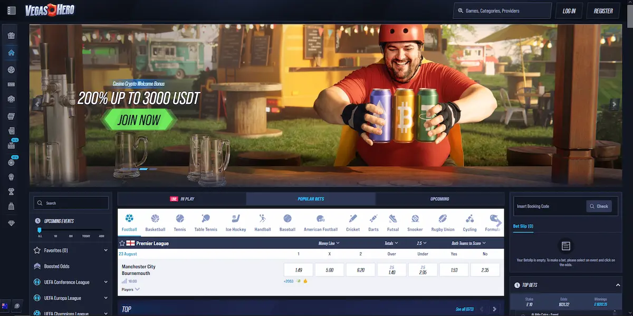Click the Join Now banner button
Viewport: 633px width, 316px height.
tap(139, 120)
